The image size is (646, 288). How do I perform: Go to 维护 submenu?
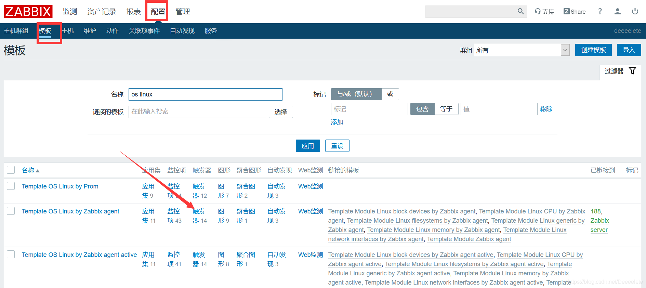pos(90,31)
